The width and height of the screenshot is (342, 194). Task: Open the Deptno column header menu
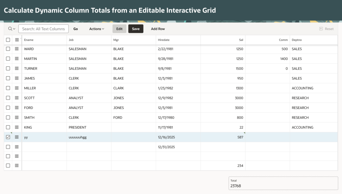[x=301, y=39]
